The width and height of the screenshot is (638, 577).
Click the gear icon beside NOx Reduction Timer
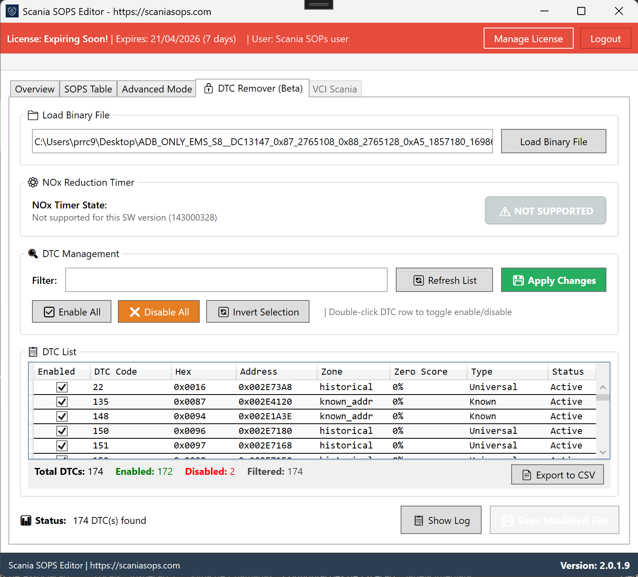pos(33,182)
